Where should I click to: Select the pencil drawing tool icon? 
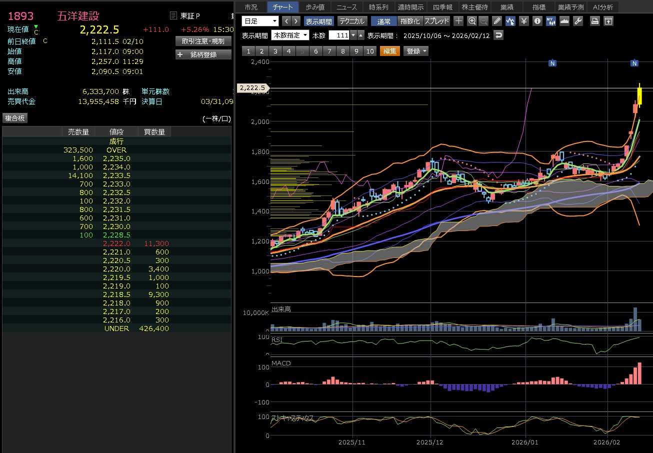pyautogui.click(x=496, y=21)
